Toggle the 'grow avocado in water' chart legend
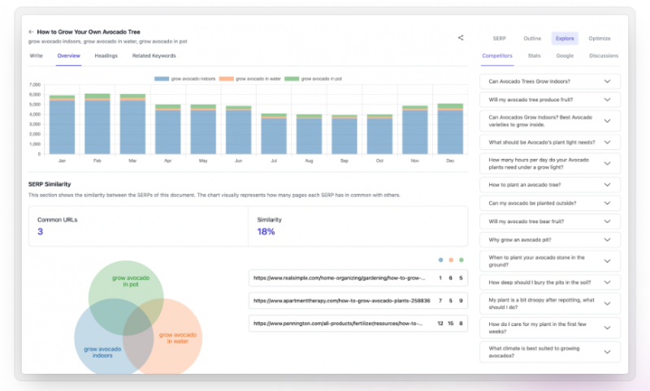Image resolution: width=650 pixels, height=391 pixels. (257, 79)
